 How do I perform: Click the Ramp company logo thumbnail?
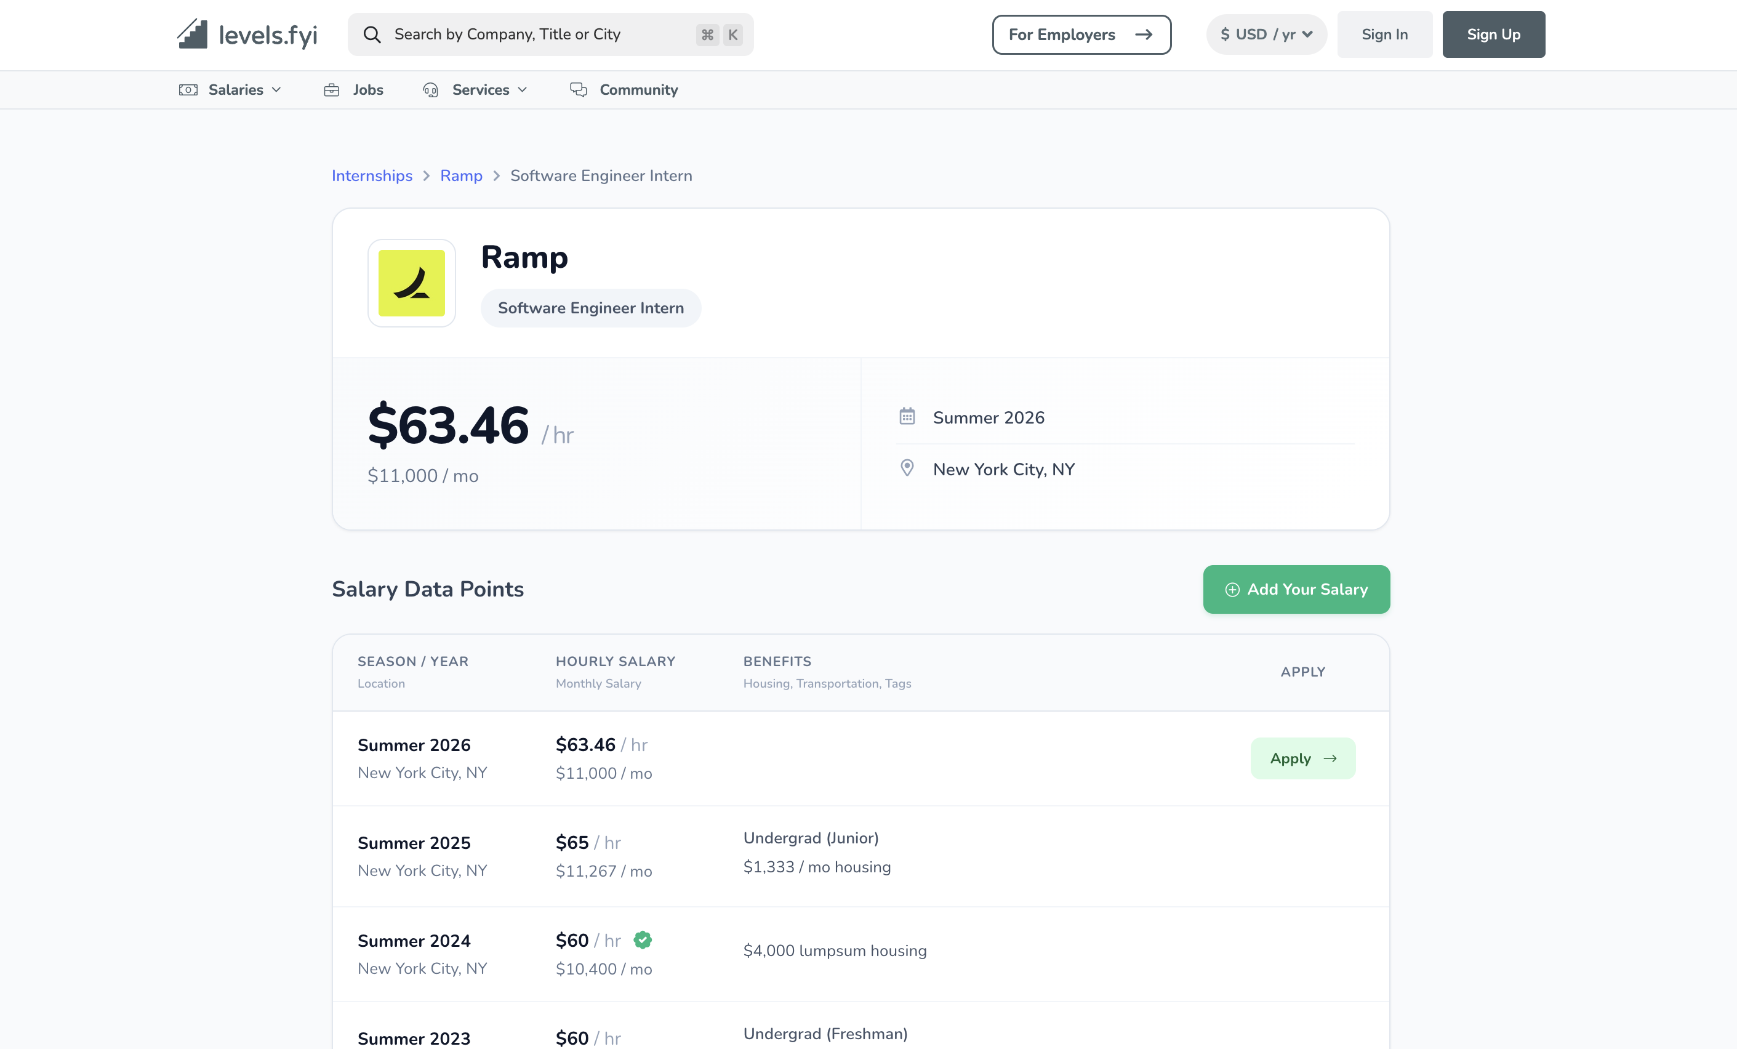[412, 283]
